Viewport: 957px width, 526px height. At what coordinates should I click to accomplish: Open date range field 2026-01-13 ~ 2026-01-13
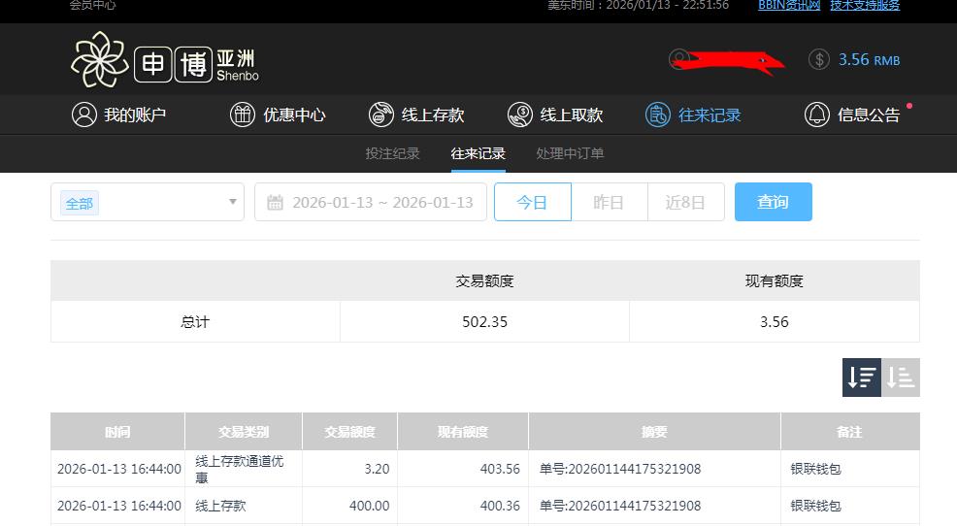tap(371, 202)
